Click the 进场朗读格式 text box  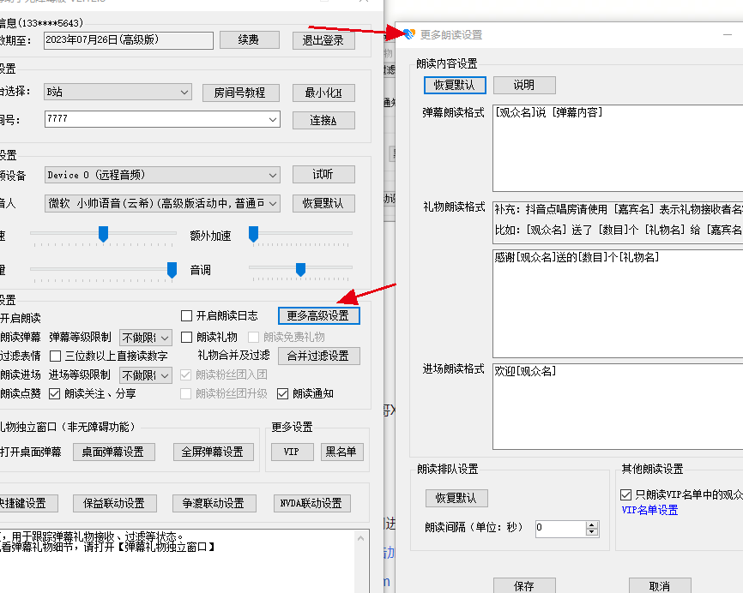tap(618, 406)
